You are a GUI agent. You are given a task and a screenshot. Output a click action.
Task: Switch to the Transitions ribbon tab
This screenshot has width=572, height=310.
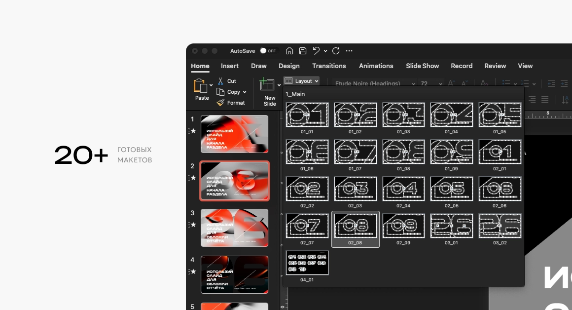(x=329, y=66)
